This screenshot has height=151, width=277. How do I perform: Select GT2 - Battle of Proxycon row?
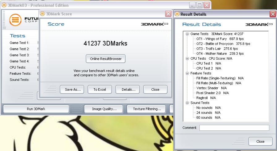223,44
